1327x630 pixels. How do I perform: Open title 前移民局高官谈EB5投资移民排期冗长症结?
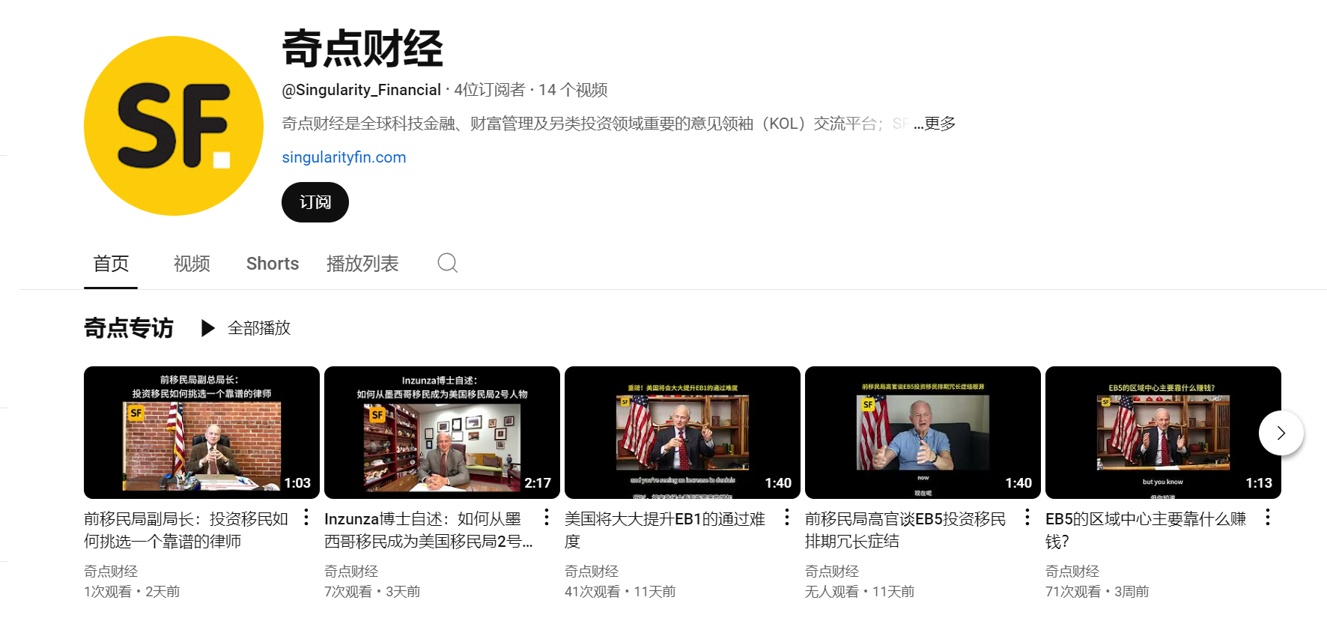(x=905, y=530)
